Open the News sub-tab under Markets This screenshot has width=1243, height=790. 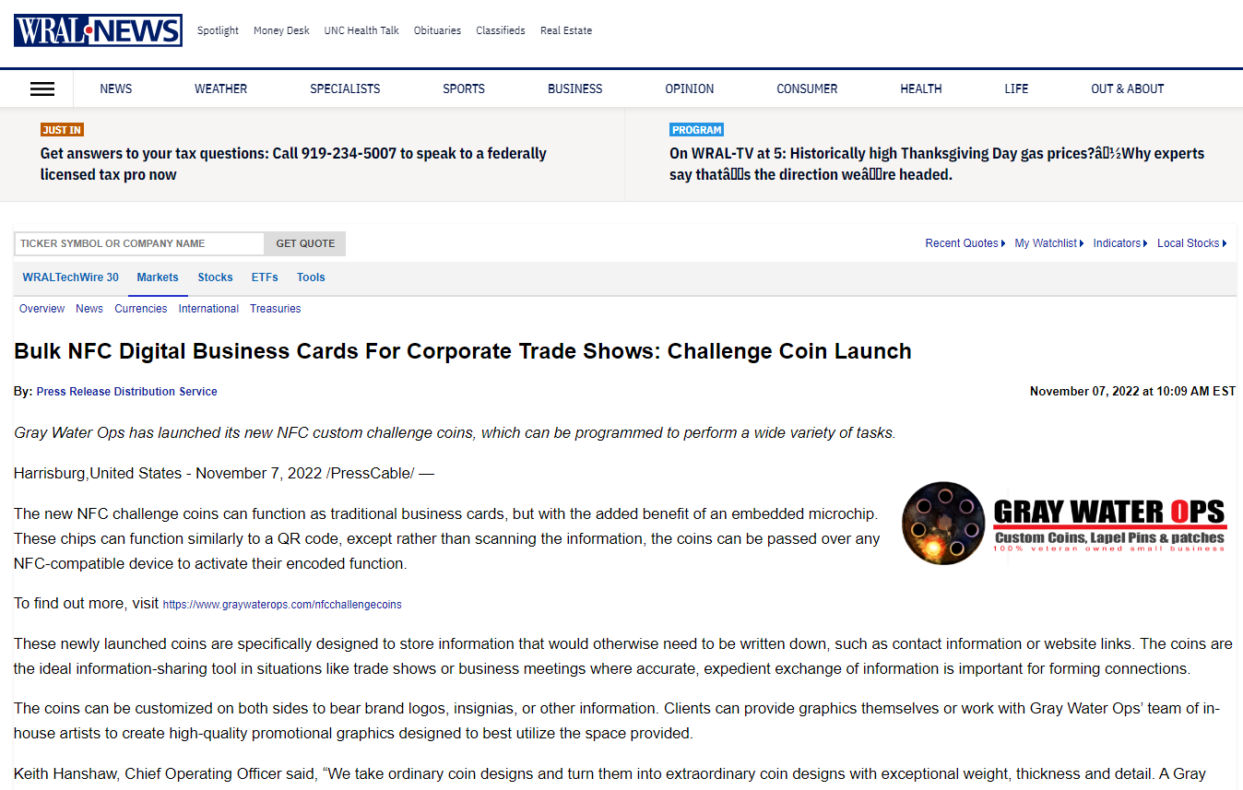click(89, 309)
